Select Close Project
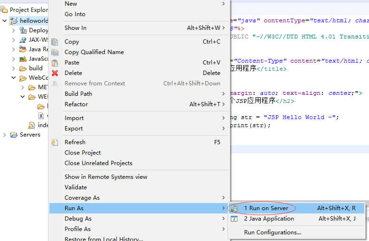Image resolution: width=369 pixels, height=241 pixels. click(139, 153)
